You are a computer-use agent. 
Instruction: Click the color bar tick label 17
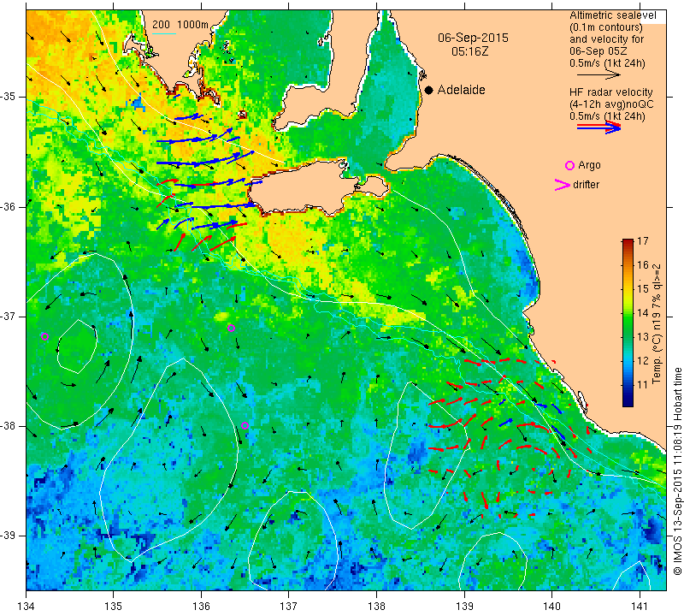click(643, 241)
